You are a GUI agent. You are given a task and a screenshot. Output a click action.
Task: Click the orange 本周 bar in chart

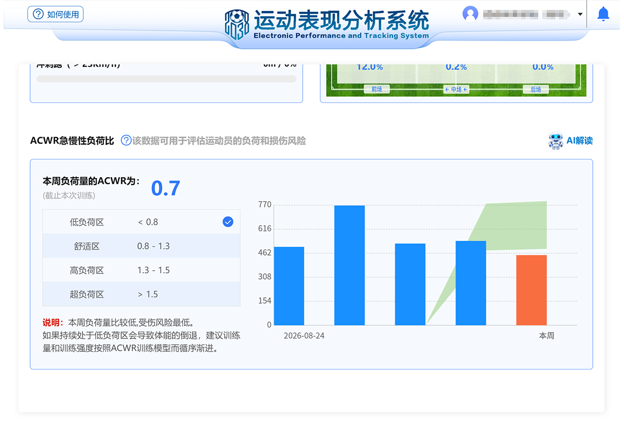click(531, 290)
